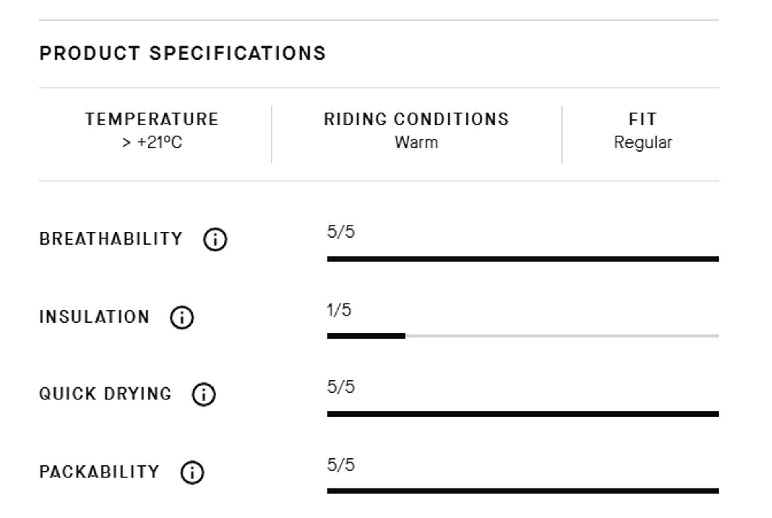Screen dimensions: 772x518
Task: Click the Breathability info icon
Action: pyautogui.click(x=215, y=240)
